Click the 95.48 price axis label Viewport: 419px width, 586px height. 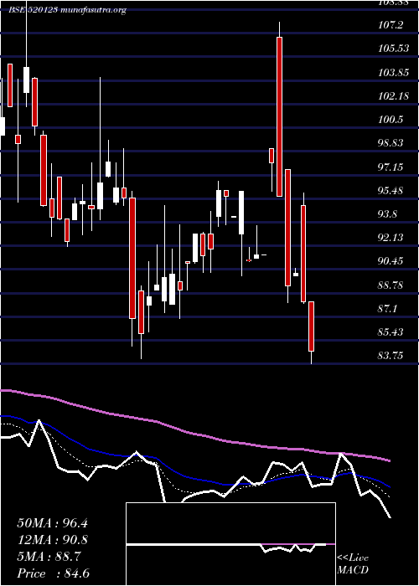(391, 191)
